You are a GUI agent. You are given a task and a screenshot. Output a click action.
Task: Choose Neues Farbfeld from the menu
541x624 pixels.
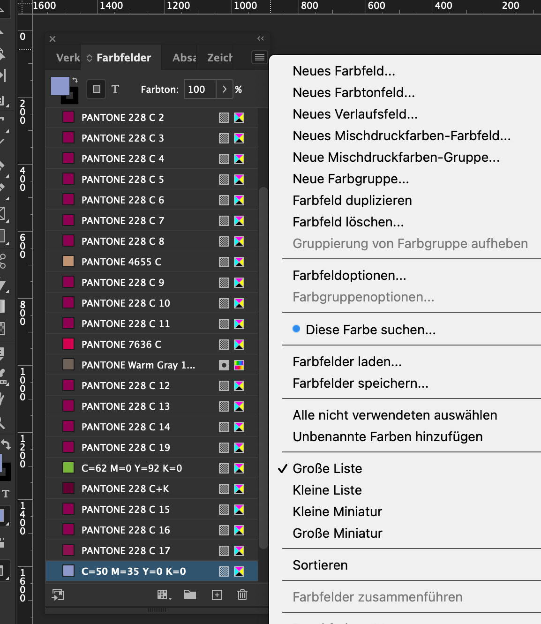(343, 71)
